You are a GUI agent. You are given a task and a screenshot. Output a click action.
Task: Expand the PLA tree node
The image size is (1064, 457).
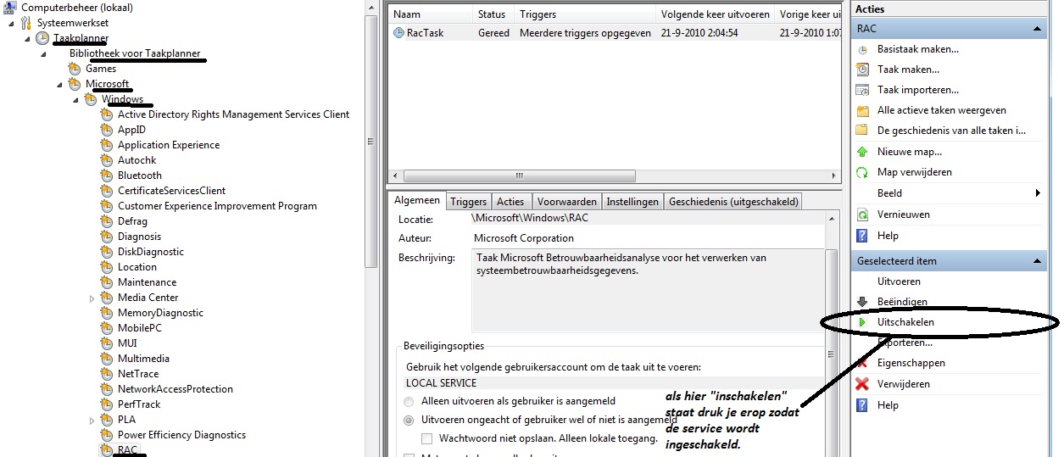point(92,420)
